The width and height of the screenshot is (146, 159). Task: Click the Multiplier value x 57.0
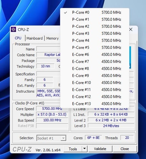(x=52, y=114)
